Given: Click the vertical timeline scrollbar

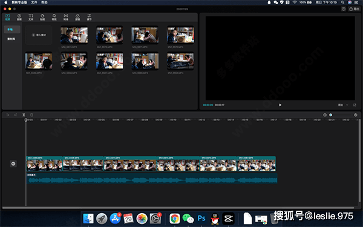Looking at the screenshot, I should [359, 160].
